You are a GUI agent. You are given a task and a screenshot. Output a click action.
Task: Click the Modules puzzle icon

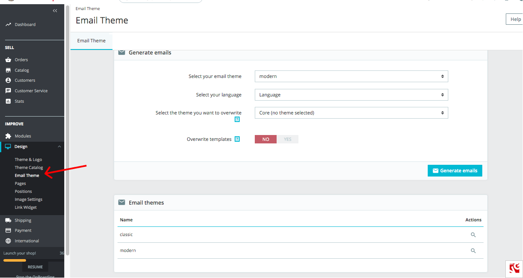coord(8,136)
